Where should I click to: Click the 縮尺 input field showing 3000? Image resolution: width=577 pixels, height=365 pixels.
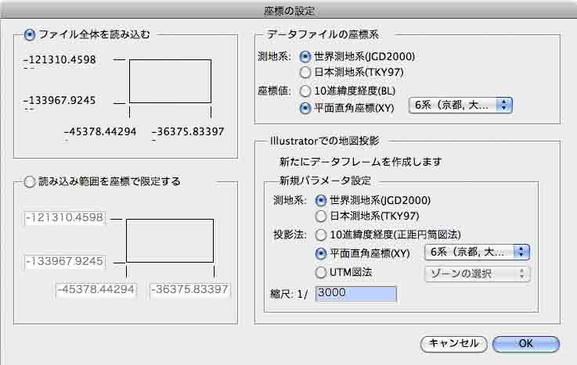click(x=356, y=293)
